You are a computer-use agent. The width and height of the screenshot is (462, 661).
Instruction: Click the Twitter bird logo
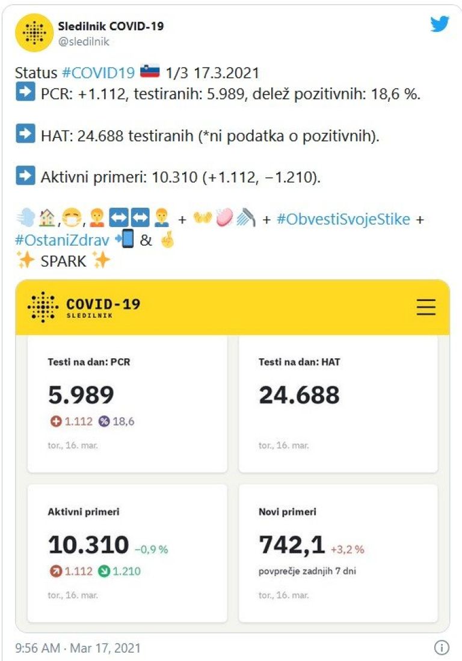point(440,24)
